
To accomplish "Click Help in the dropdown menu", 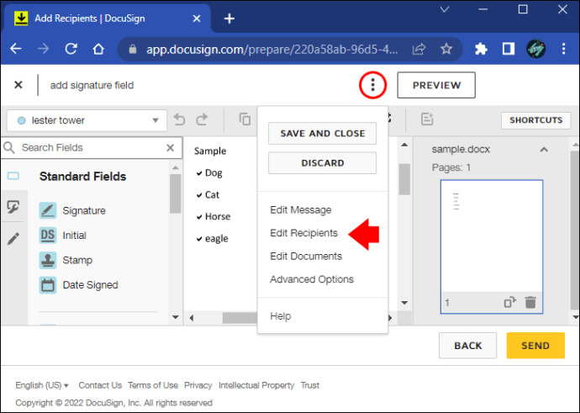I will (x=281, y=316).
